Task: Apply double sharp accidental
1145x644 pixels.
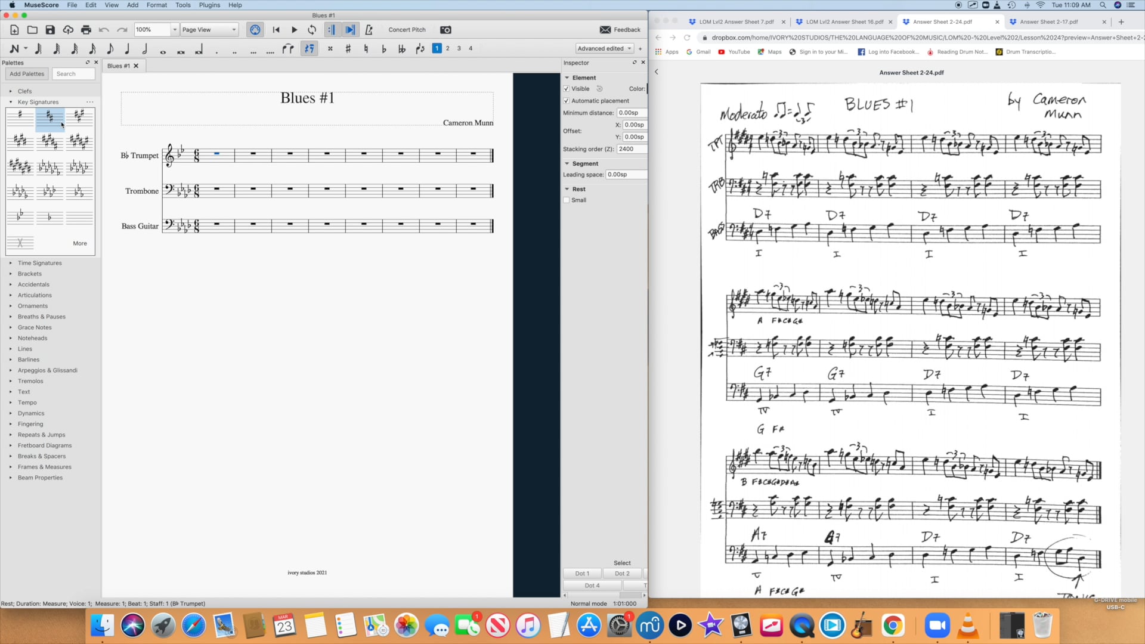Action: [330, 49]
